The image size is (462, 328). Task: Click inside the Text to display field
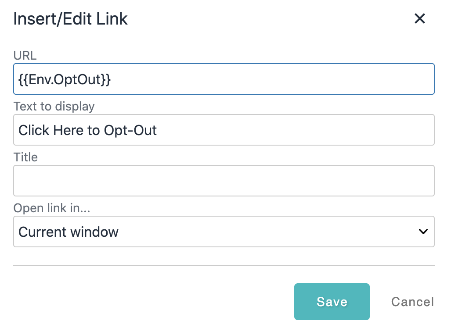point(224,130)
